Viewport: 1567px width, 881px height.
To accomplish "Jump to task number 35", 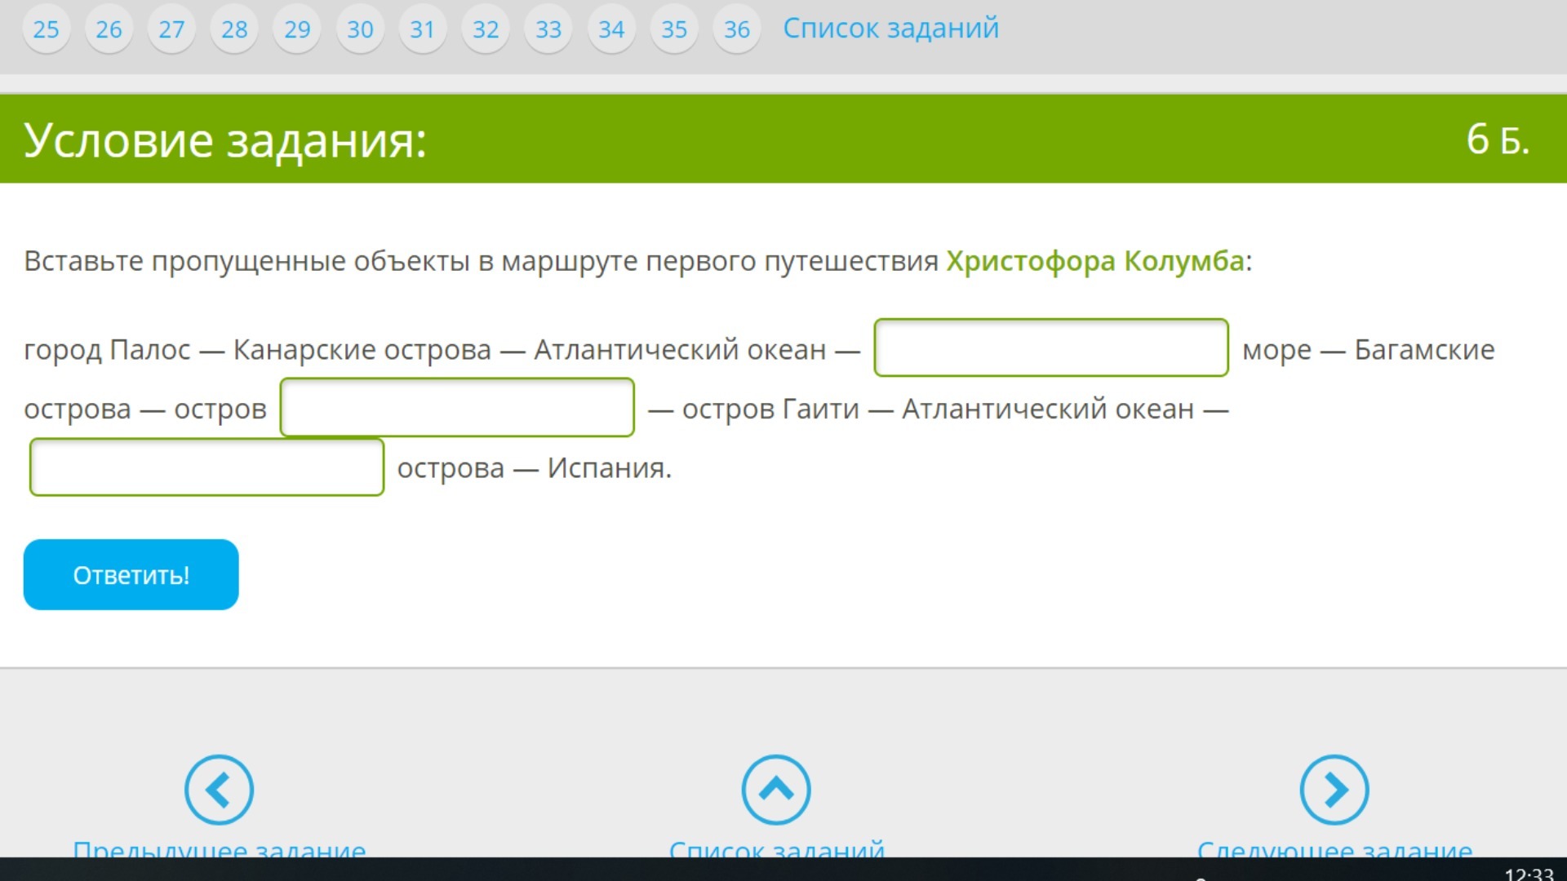I will pyautogui.click(x=674, y=29).
